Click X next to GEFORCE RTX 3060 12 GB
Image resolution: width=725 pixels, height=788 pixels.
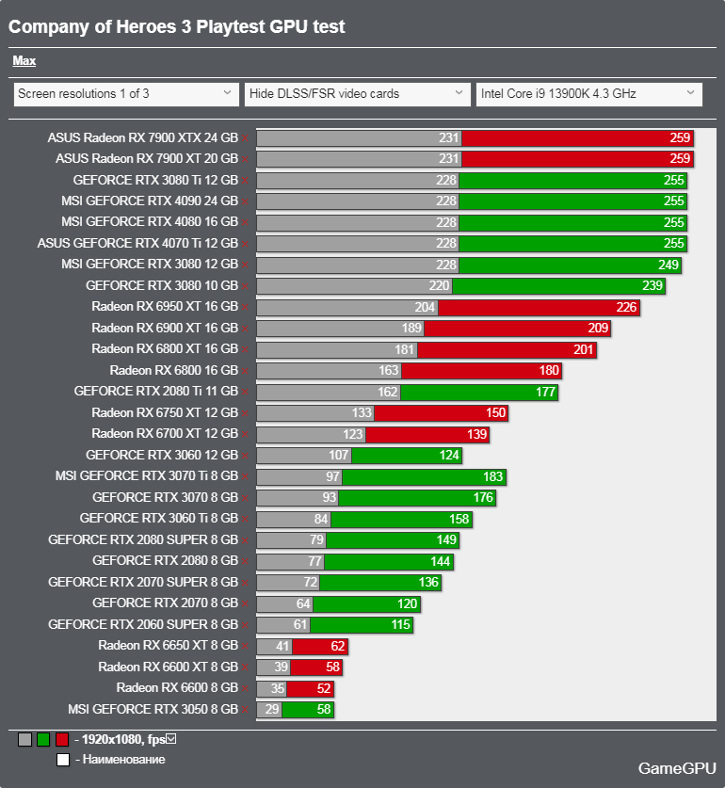click(245, 456)
